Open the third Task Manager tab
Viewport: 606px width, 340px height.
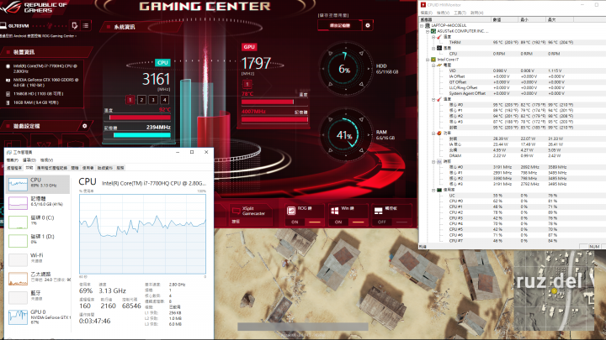[x=52, y=168]
